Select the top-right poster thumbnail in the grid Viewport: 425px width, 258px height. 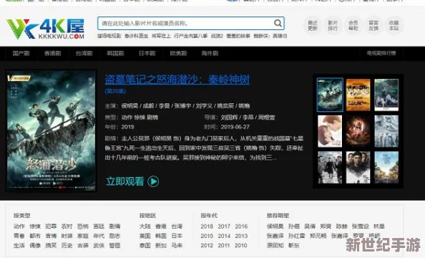click(386, 95)
